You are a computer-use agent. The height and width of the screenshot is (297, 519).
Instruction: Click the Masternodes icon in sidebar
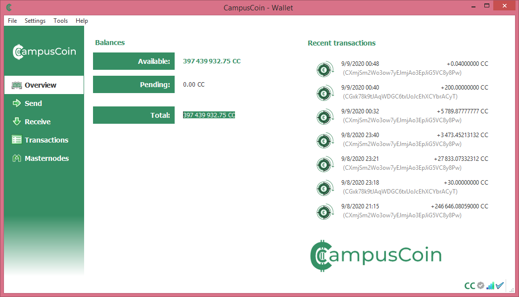point(16,158)
